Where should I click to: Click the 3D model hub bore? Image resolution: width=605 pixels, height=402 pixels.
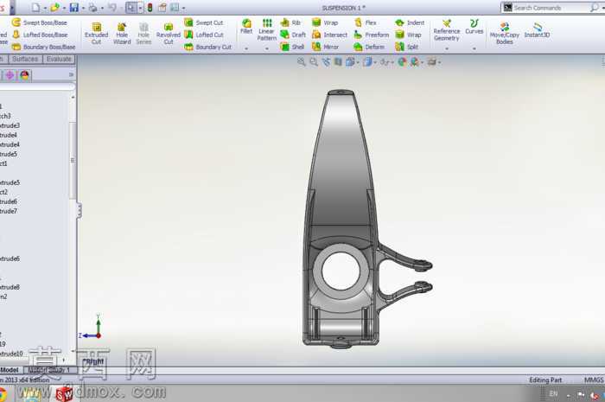(x=341, y=271)
